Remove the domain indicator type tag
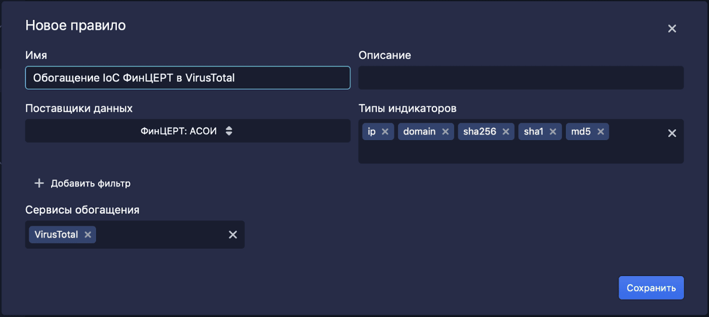This screenshot has height=317, width=709. tap(445, 132)
